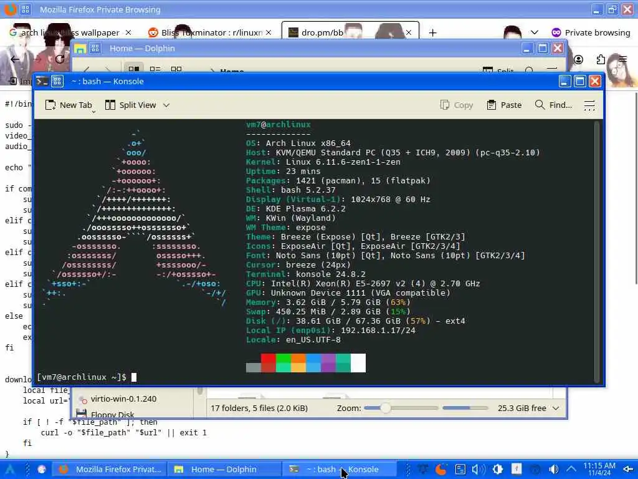Click the Firefox title bar pin icon

click(x=25, y=9)
